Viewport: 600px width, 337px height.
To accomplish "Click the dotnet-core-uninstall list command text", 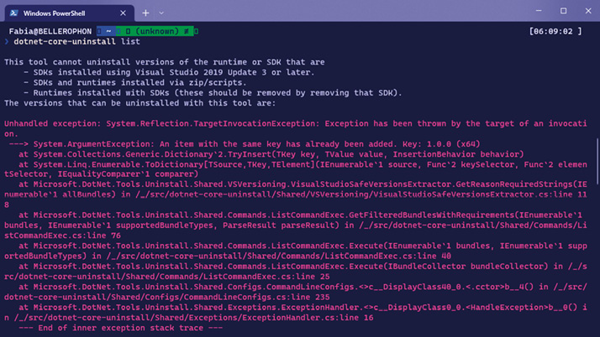I will click(77, 42).
